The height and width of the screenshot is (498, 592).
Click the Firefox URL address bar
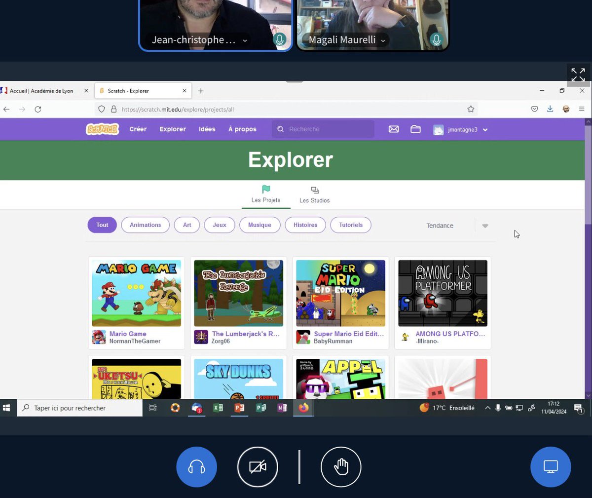click(286, 109)
